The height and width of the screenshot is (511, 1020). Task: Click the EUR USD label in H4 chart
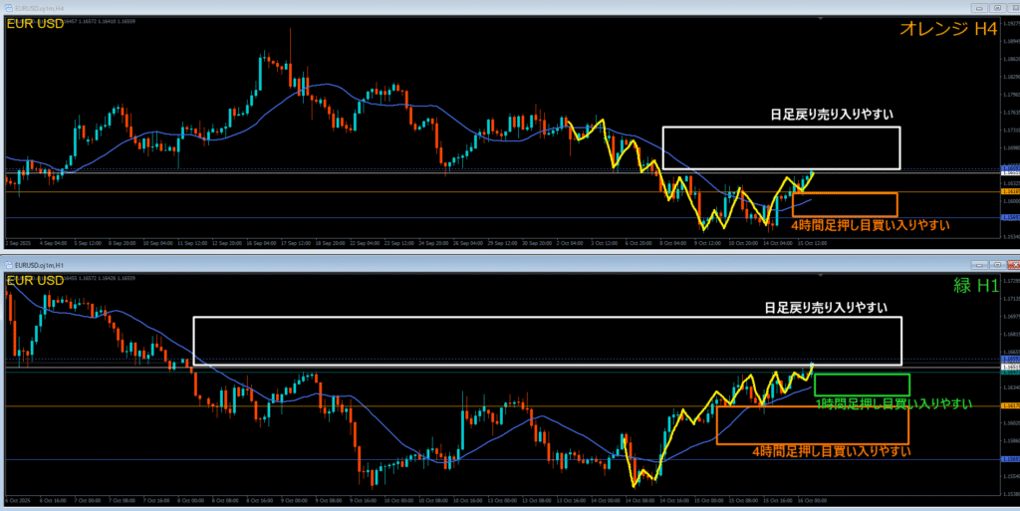click(35, 24)
